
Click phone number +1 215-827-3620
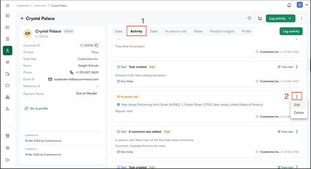click(87, 72)
